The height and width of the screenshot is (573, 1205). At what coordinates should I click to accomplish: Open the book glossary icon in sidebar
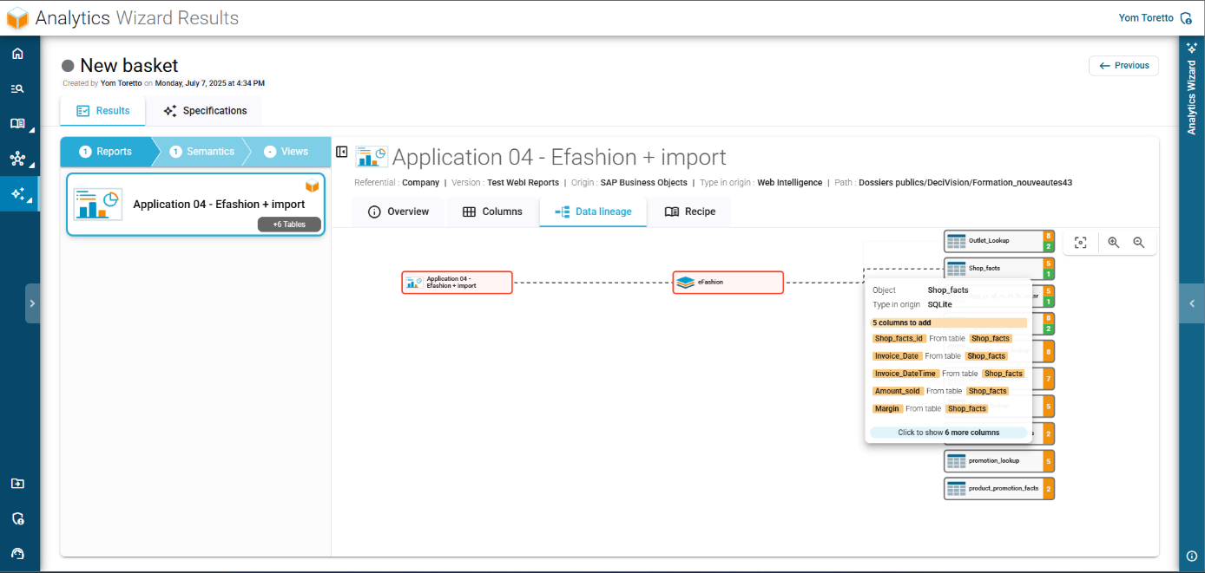click(x=17, y=123)
